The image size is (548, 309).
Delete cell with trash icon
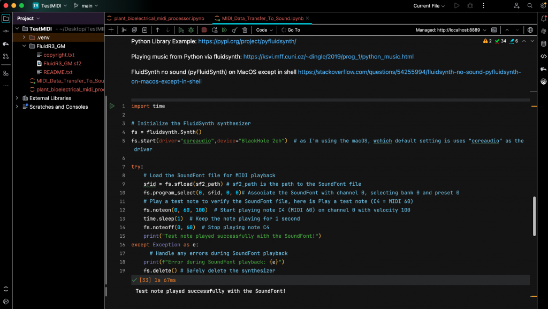coord(245,30)
